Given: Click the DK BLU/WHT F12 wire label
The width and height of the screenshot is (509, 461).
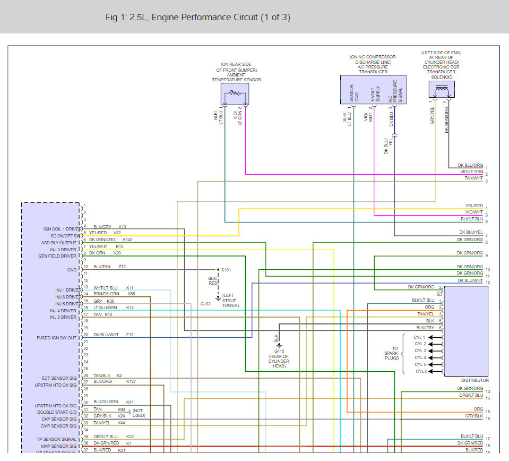Looking at the screenshot, I should [113, 335].
